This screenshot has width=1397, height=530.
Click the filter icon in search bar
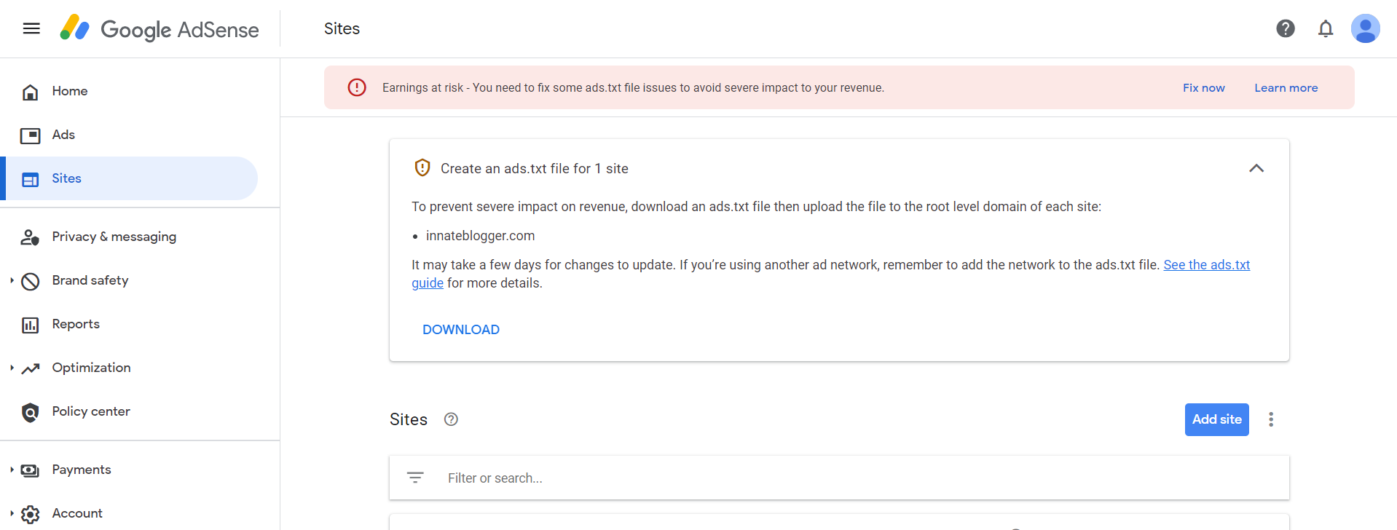(415, 478)
